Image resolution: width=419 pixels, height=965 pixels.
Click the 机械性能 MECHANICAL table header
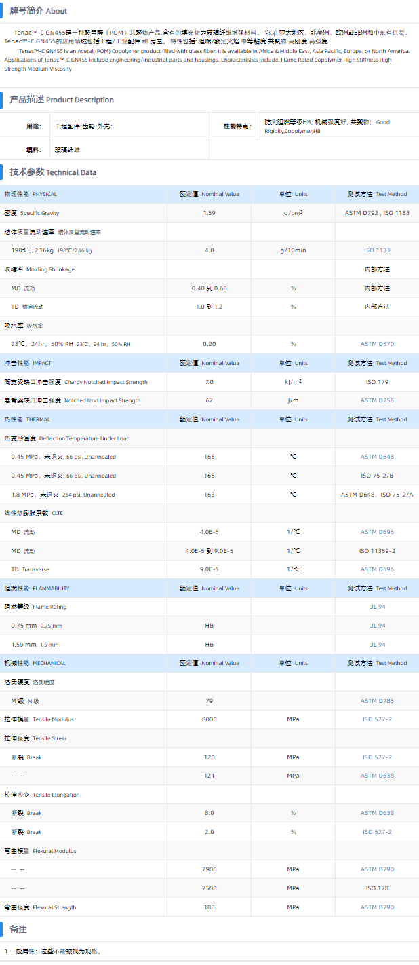35,663
